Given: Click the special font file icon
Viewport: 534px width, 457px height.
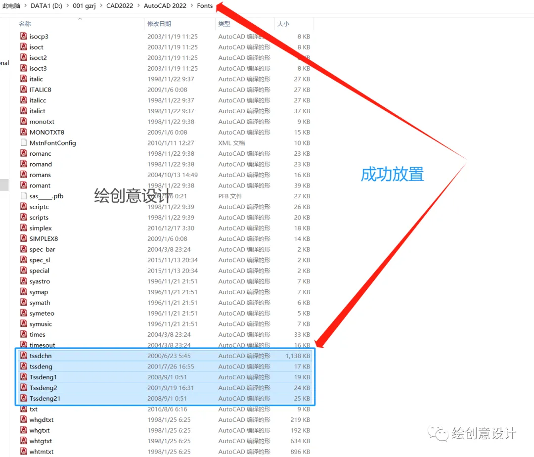Looking at the screenshot, I should [24, 271].
